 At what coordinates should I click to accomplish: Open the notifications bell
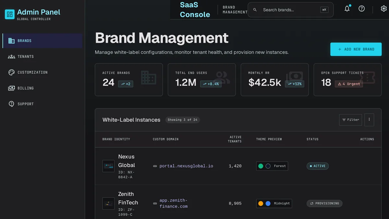(x=347, y=9)
